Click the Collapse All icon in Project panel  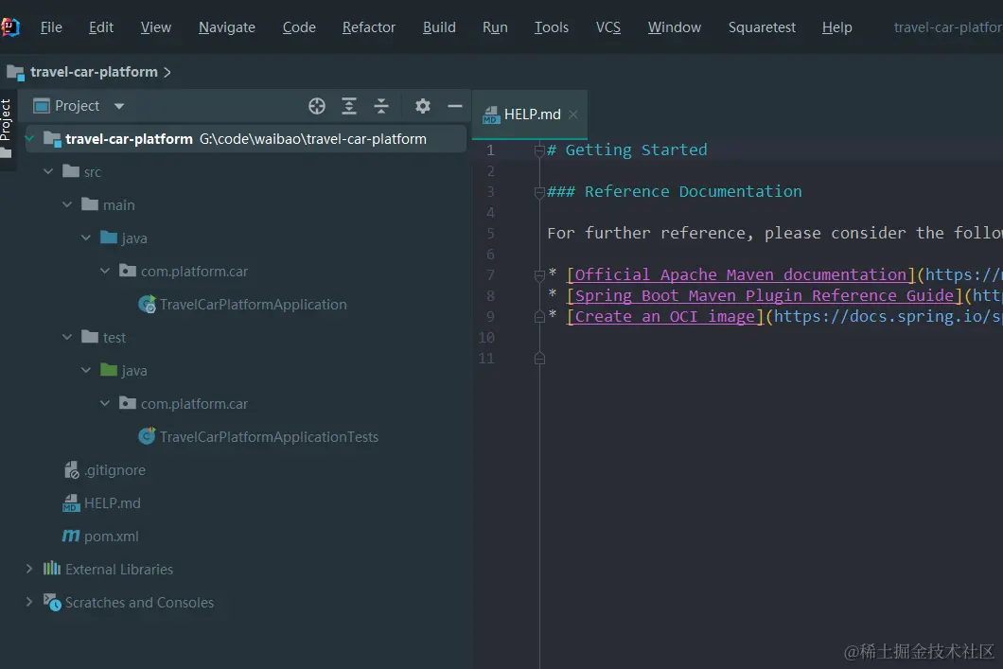coord(381,106)
